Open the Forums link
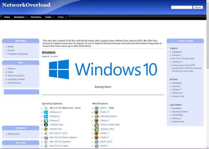Screen dimensions: 209x149 pos(11,50)
